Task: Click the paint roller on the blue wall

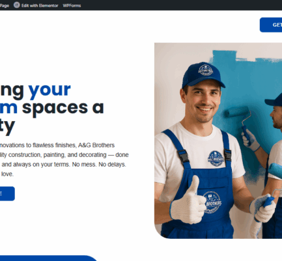Action: 239,120
